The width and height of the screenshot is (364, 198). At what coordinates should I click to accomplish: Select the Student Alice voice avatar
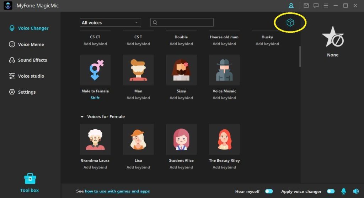pyautogui.click(x=181, y=139)
